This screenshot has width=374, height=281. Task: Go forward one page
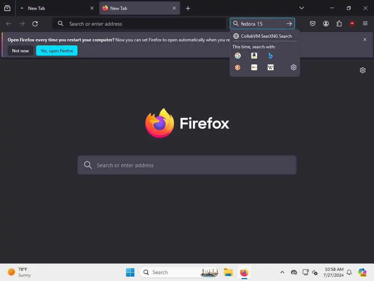22,24
